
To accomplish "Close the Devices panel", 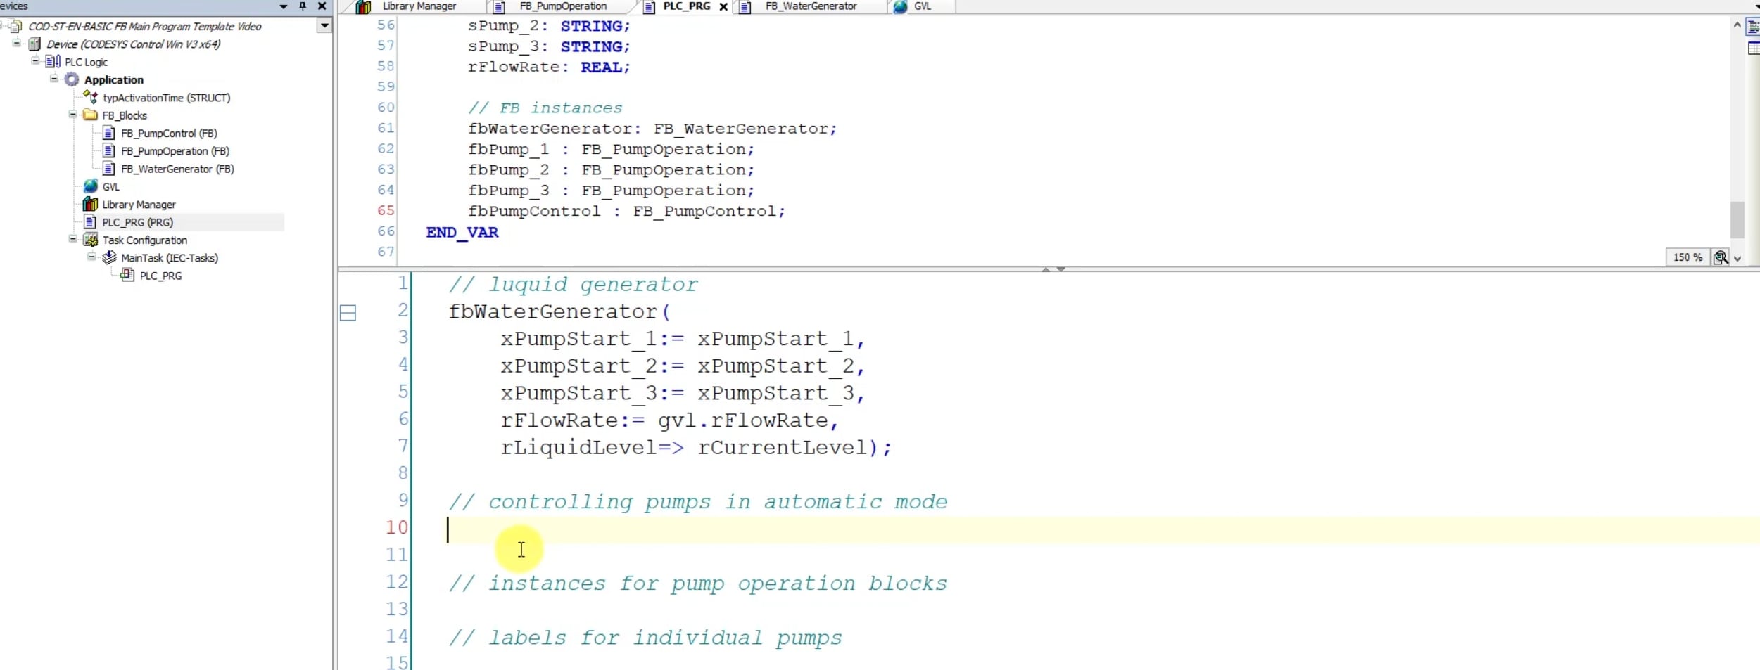I will pyautogui.click(x=322, y=6).
